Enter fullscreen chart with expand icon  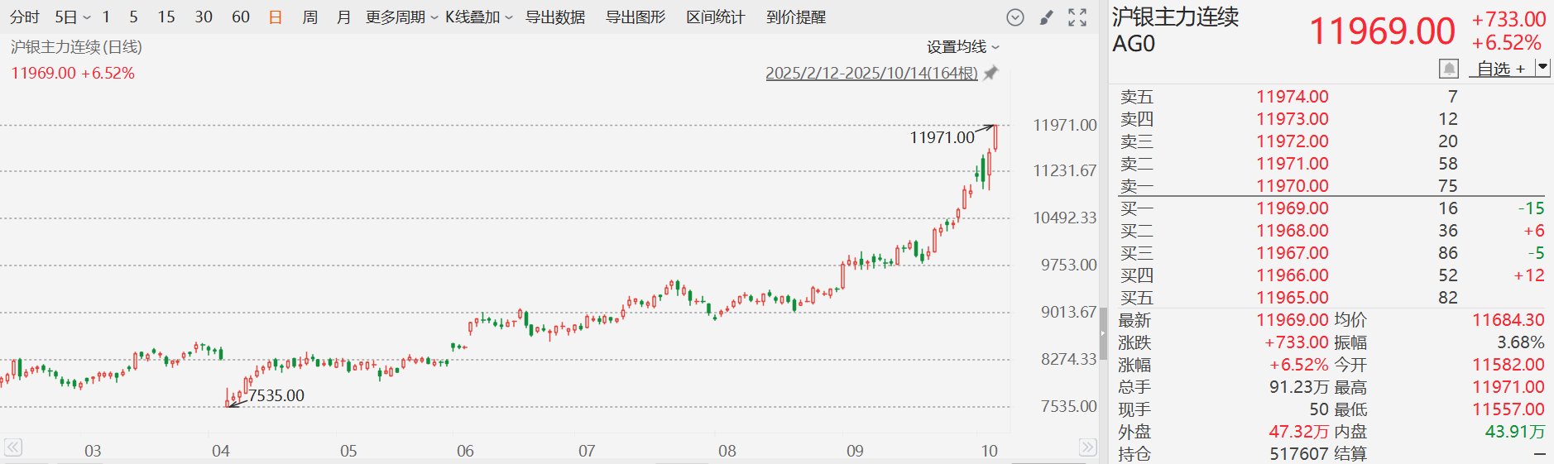(x=1077, y=17)
